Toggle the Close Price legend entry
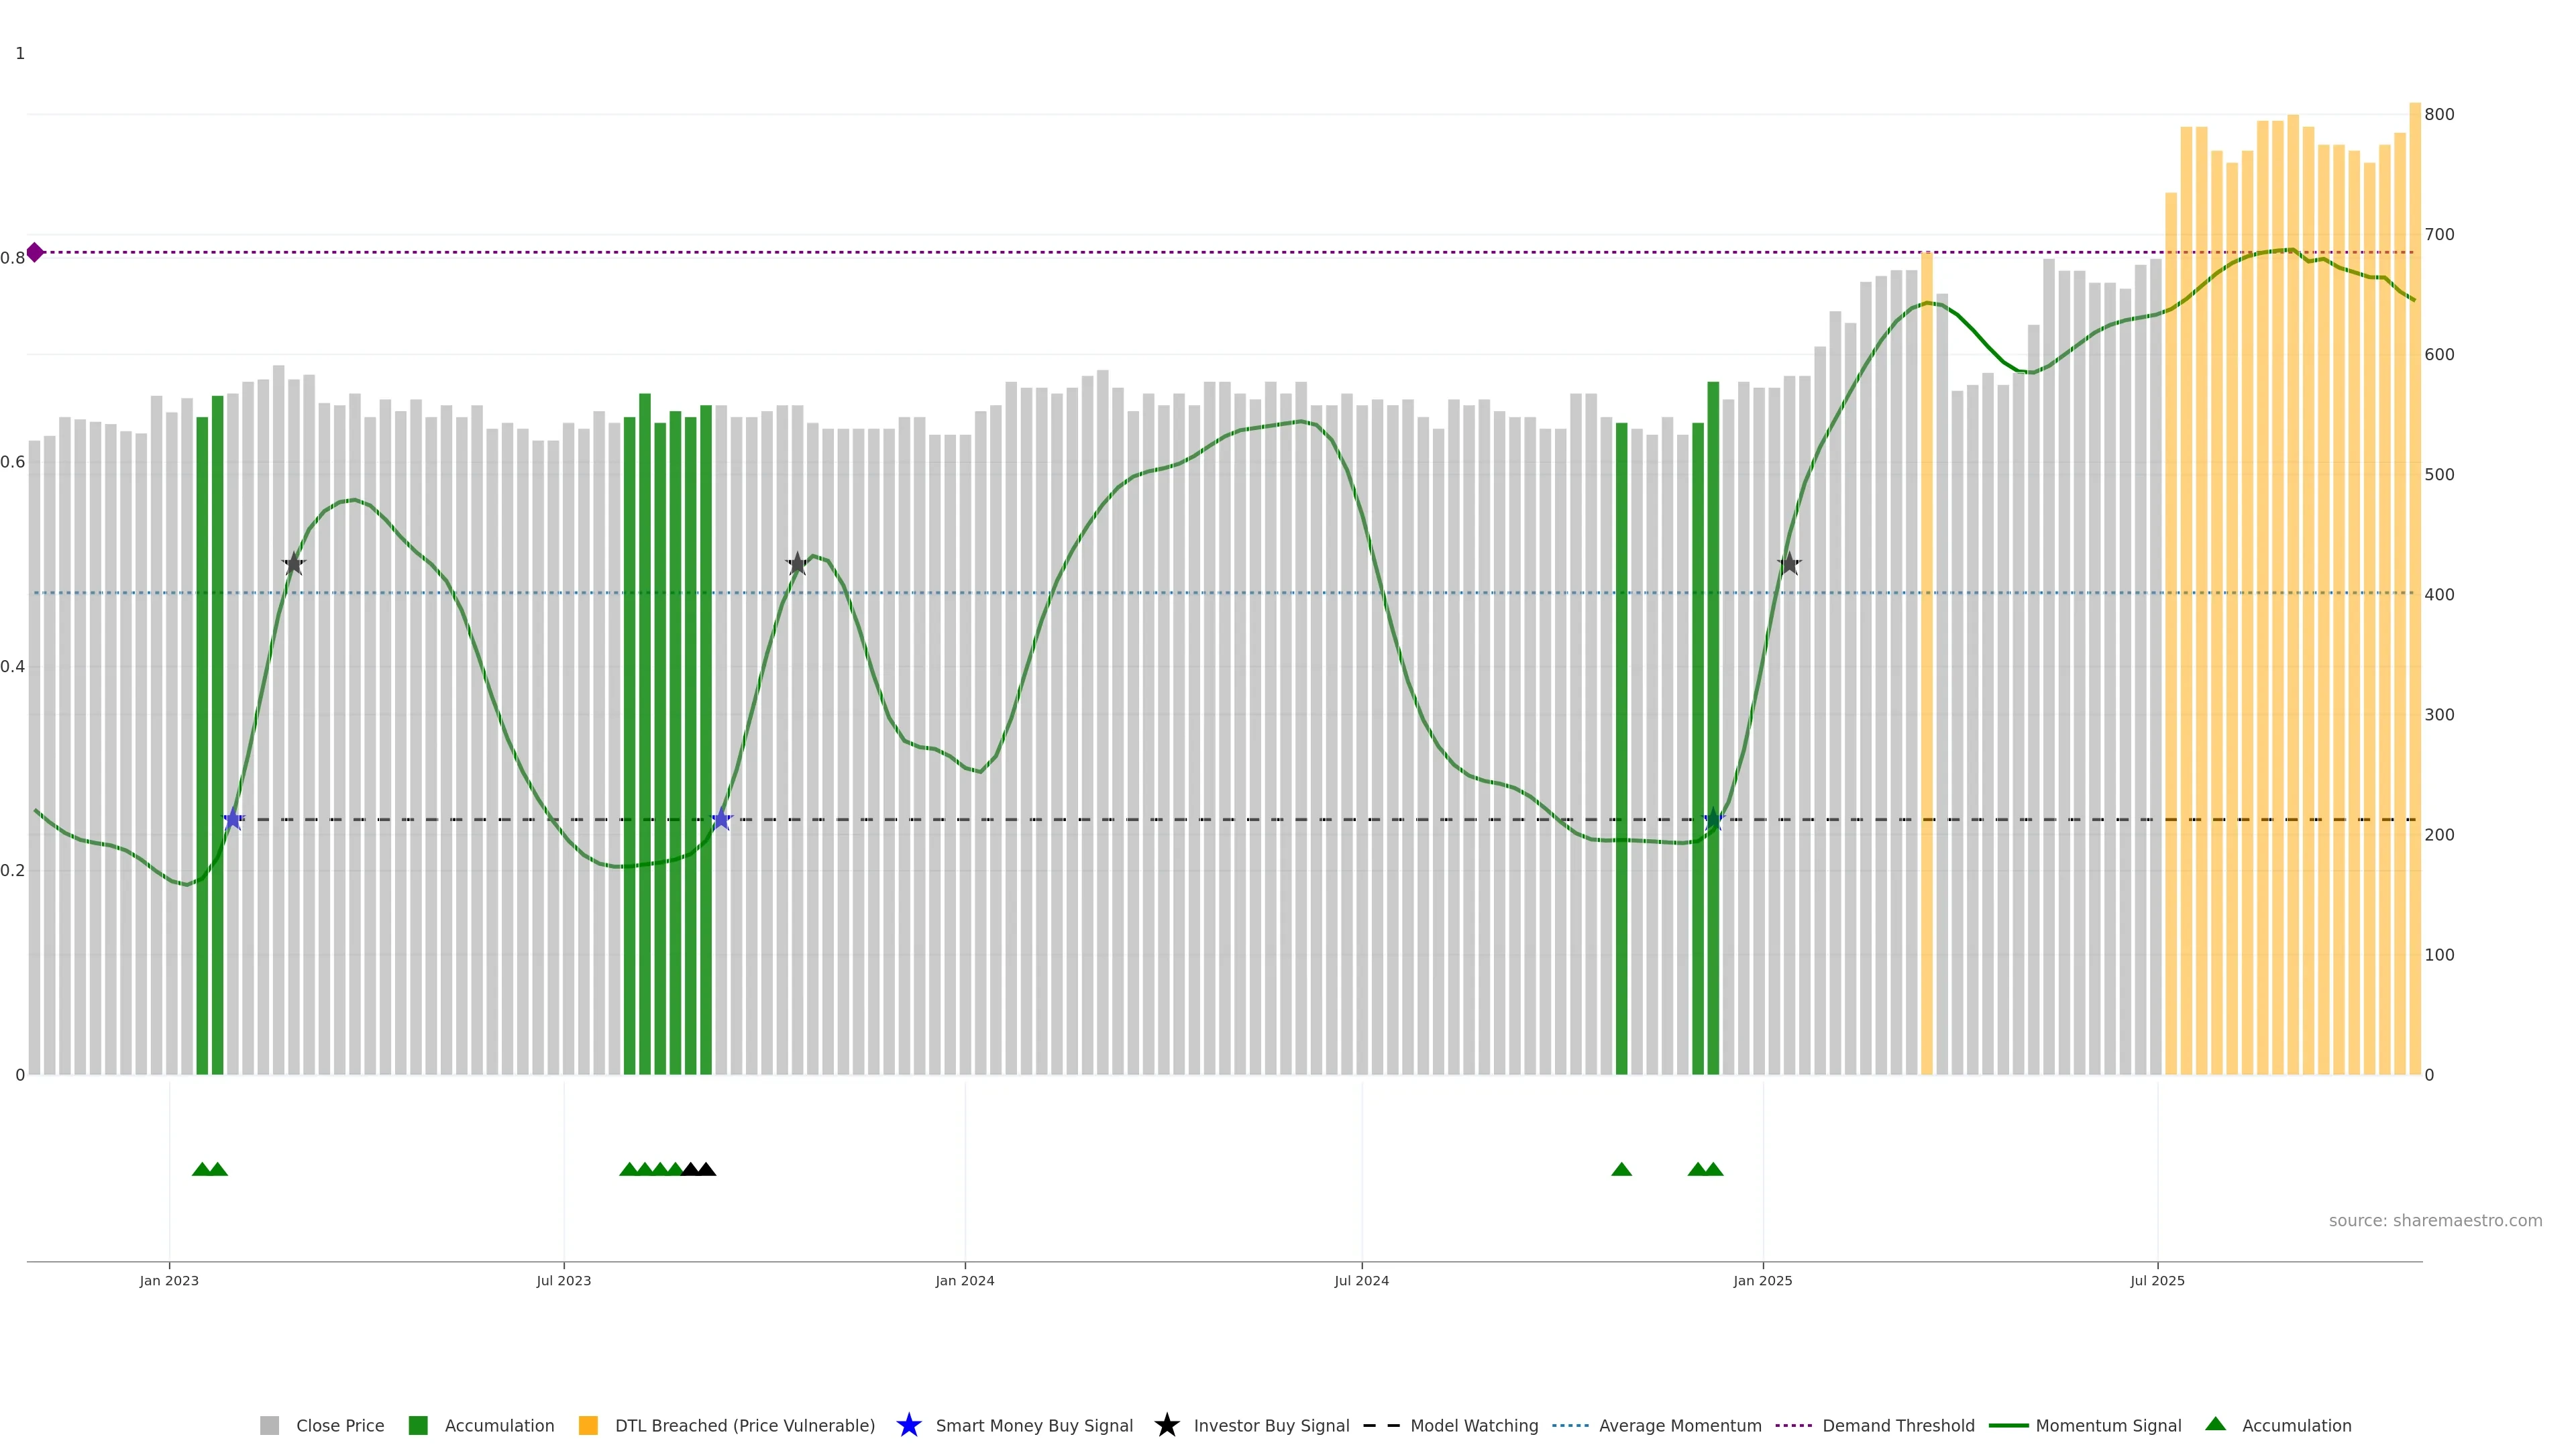Viewport: 2576px width, 1449px height. click(x=339, y=1425)
